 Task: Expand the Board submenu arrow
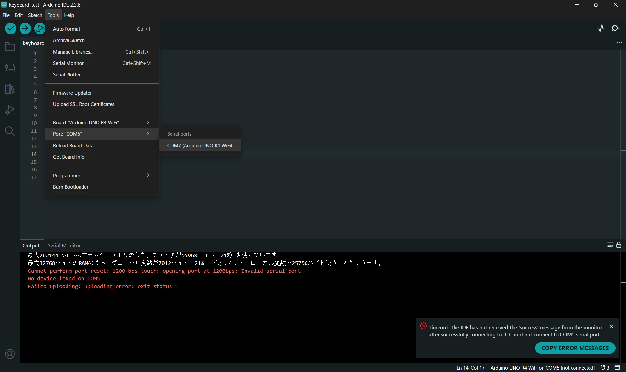tap(148, 122)
